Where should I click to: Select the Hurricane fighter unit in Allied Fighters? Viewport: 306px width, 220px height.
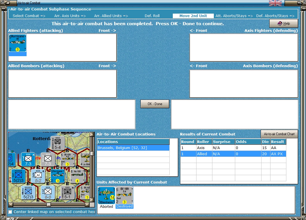(x=18, y=43)
